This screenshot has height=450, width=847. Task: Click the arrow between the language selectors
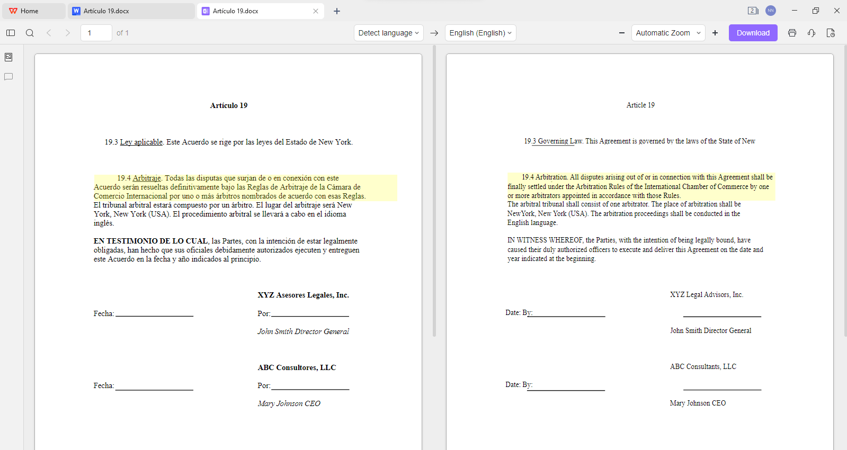click(x=434, y=33)
